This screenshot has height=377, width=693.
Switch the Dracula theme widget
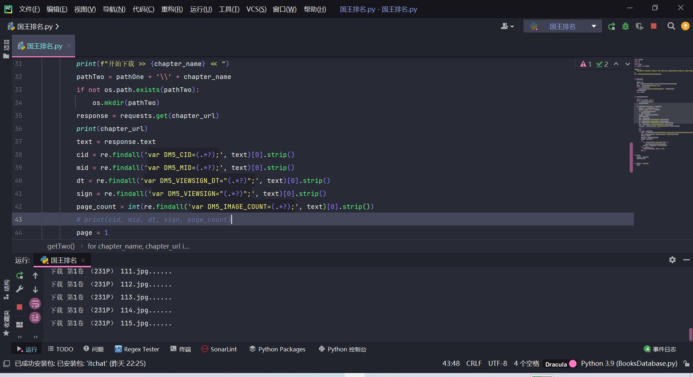click(561, 364)
